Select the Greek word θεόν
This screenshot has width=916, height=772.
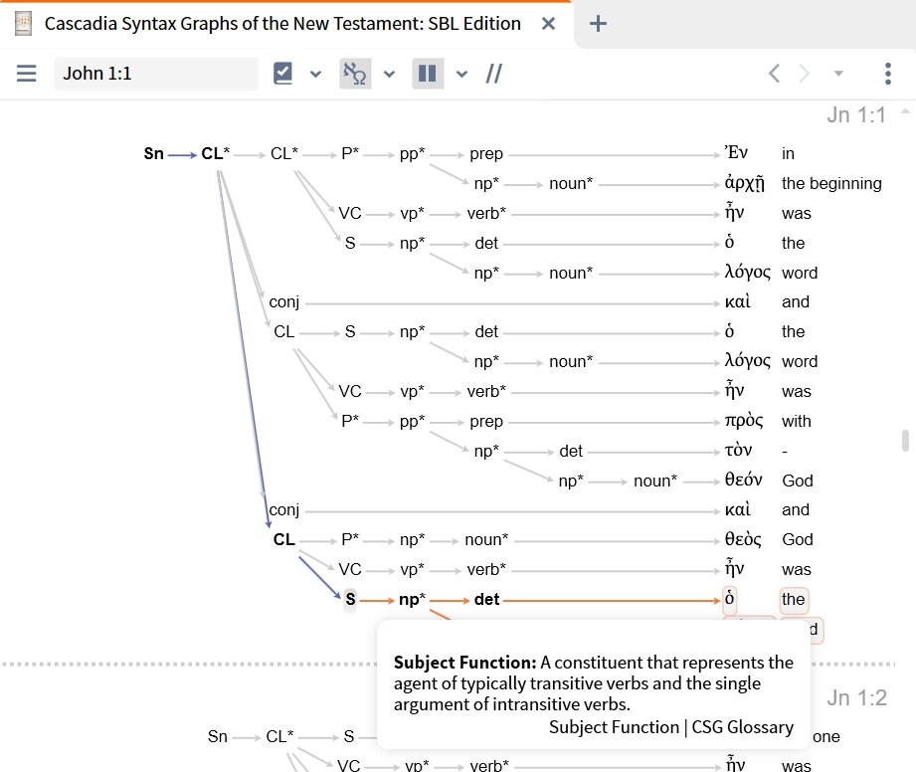tap(743, 481)
